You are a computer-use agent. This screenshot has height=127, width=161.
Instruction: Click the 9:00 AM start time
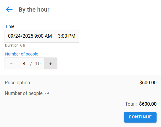pyautogui.click(x=43, y=36)
